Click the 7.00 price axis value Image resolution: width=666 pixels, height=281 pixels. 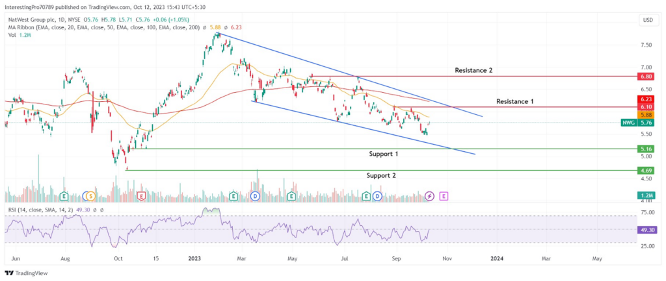click(647, 67)
